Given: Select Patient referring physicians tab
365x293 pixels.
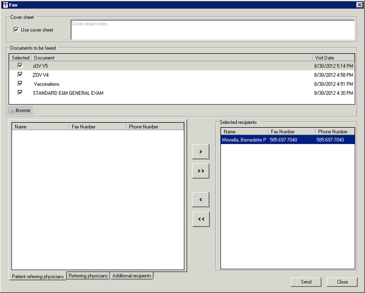Looking at the screenshot, I should point(38,277).
